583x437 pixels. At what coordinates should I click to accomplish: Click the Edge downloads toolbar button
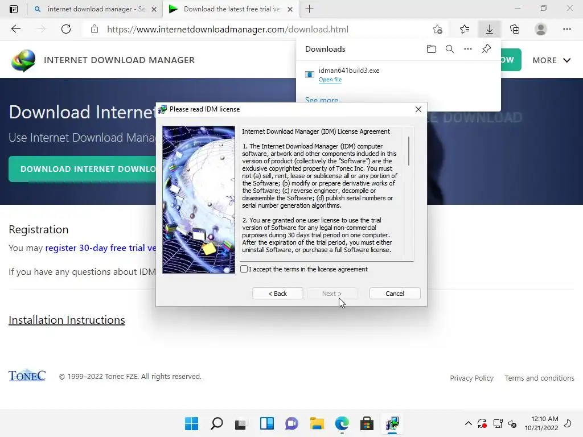coord(489,29)
